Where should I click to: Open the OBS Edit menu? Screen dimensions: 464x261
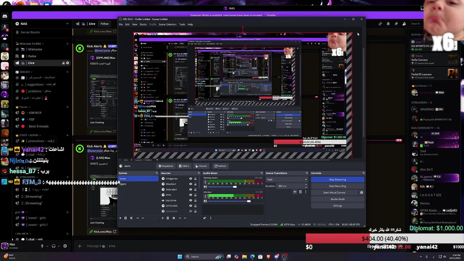point(127,24)
